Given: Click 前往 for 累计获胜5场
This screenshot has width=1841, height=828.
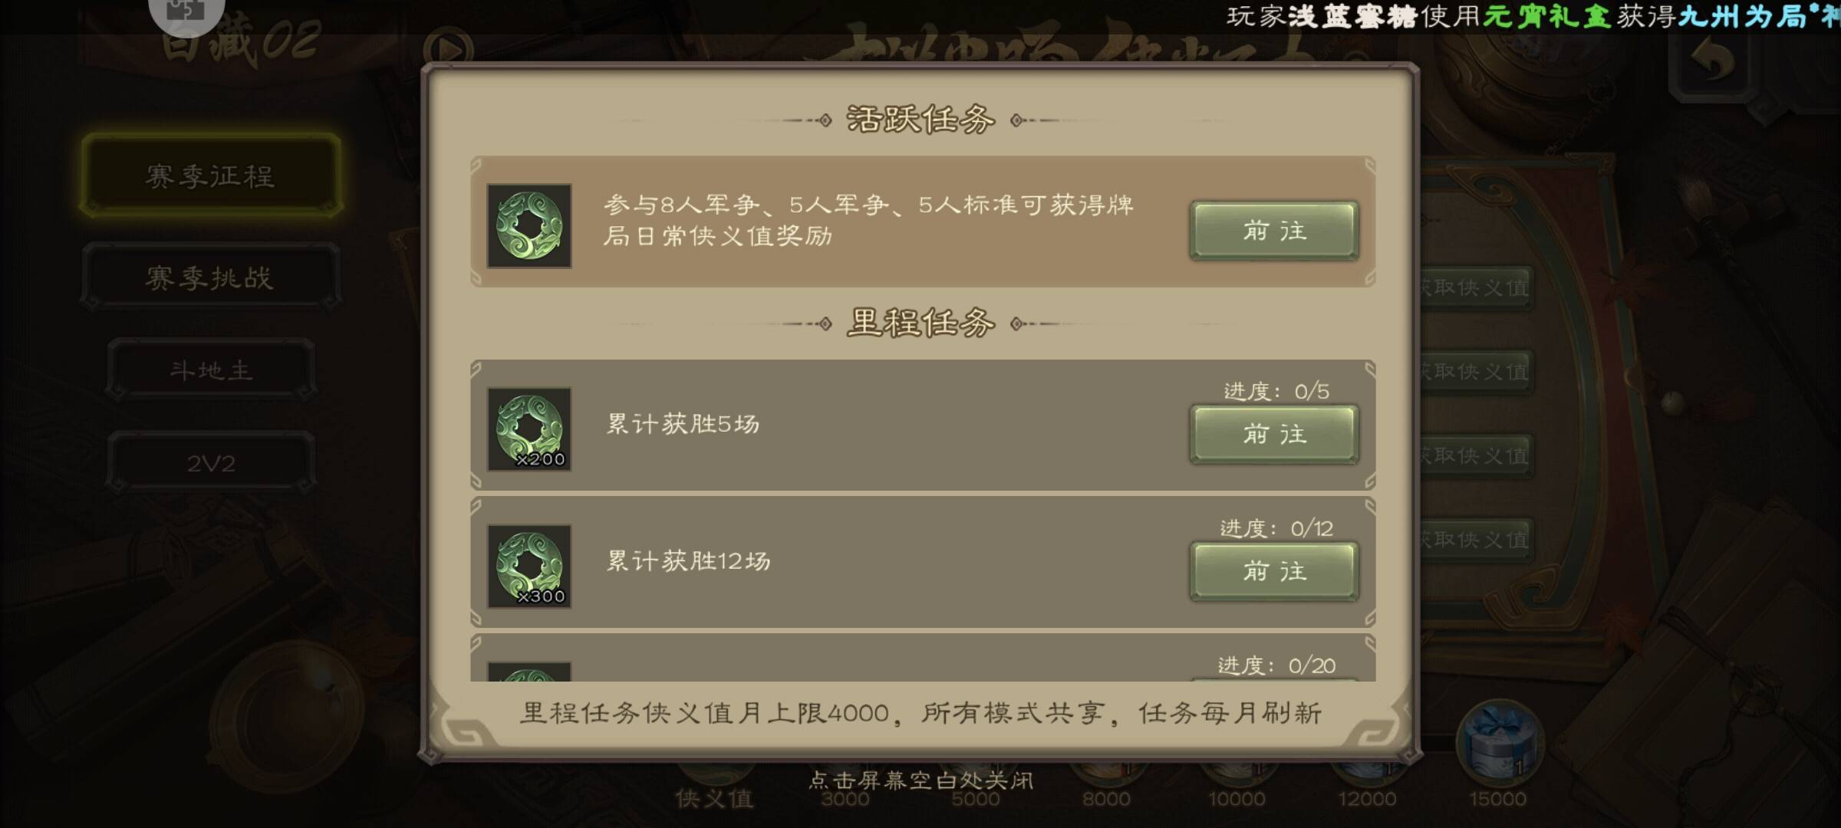Looking at the screenshot, I should coord(1274,434).
